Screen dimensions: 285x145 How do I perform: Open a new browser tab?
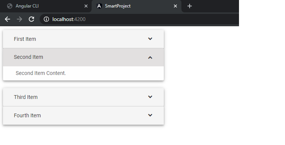pyautogui.click(x=190, y=6)
